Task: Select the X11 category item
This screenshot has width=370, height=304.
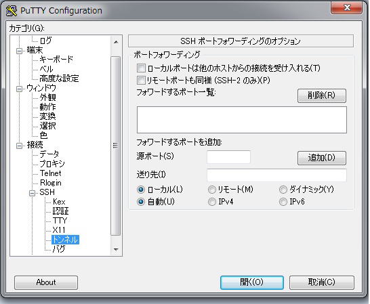Action: coord(59,230)
